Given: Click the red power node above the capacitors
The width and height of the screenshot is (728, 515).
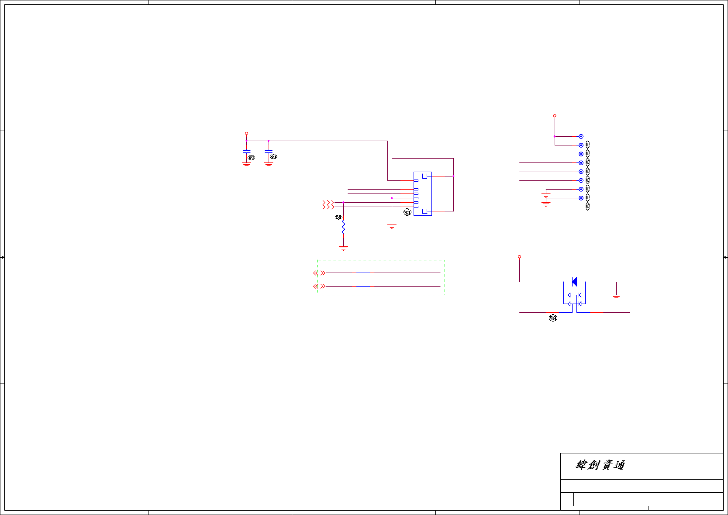Looking at the screenshot, I should click(x=246, y=133).
